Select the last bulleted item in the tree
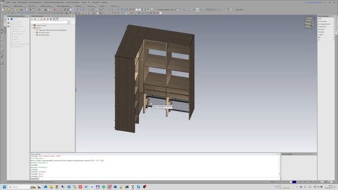 [44, 35]
